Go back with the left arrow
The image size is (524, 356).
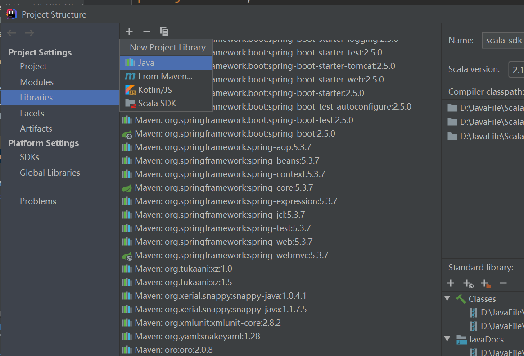point(12,33)
